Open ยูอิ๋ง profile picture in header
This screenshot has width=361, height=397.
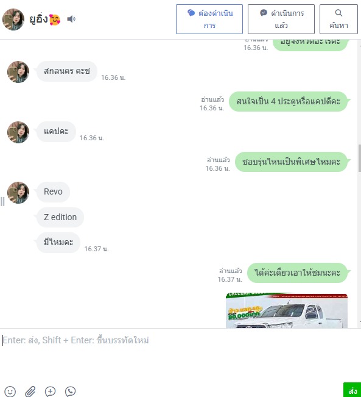[13, 20]
